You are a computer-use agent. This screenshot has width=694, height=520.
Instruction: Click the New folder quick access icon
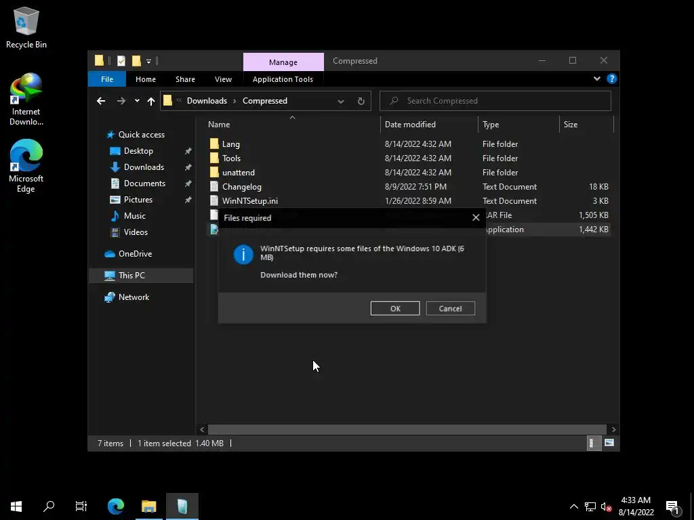tap(136, 60)
